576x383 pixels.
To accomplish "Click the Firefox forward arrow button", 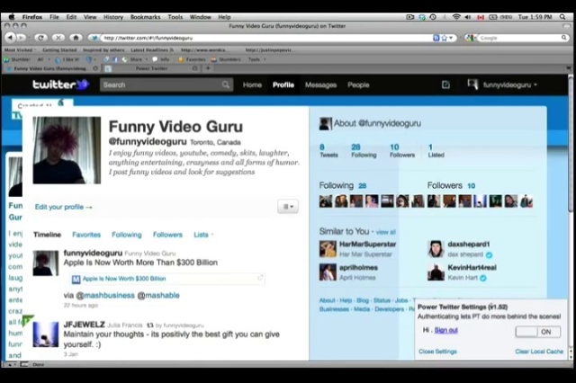I will tap(22, 38).
